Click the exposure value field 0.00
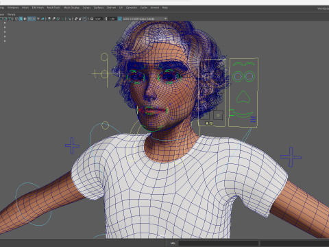 (98, 19)
